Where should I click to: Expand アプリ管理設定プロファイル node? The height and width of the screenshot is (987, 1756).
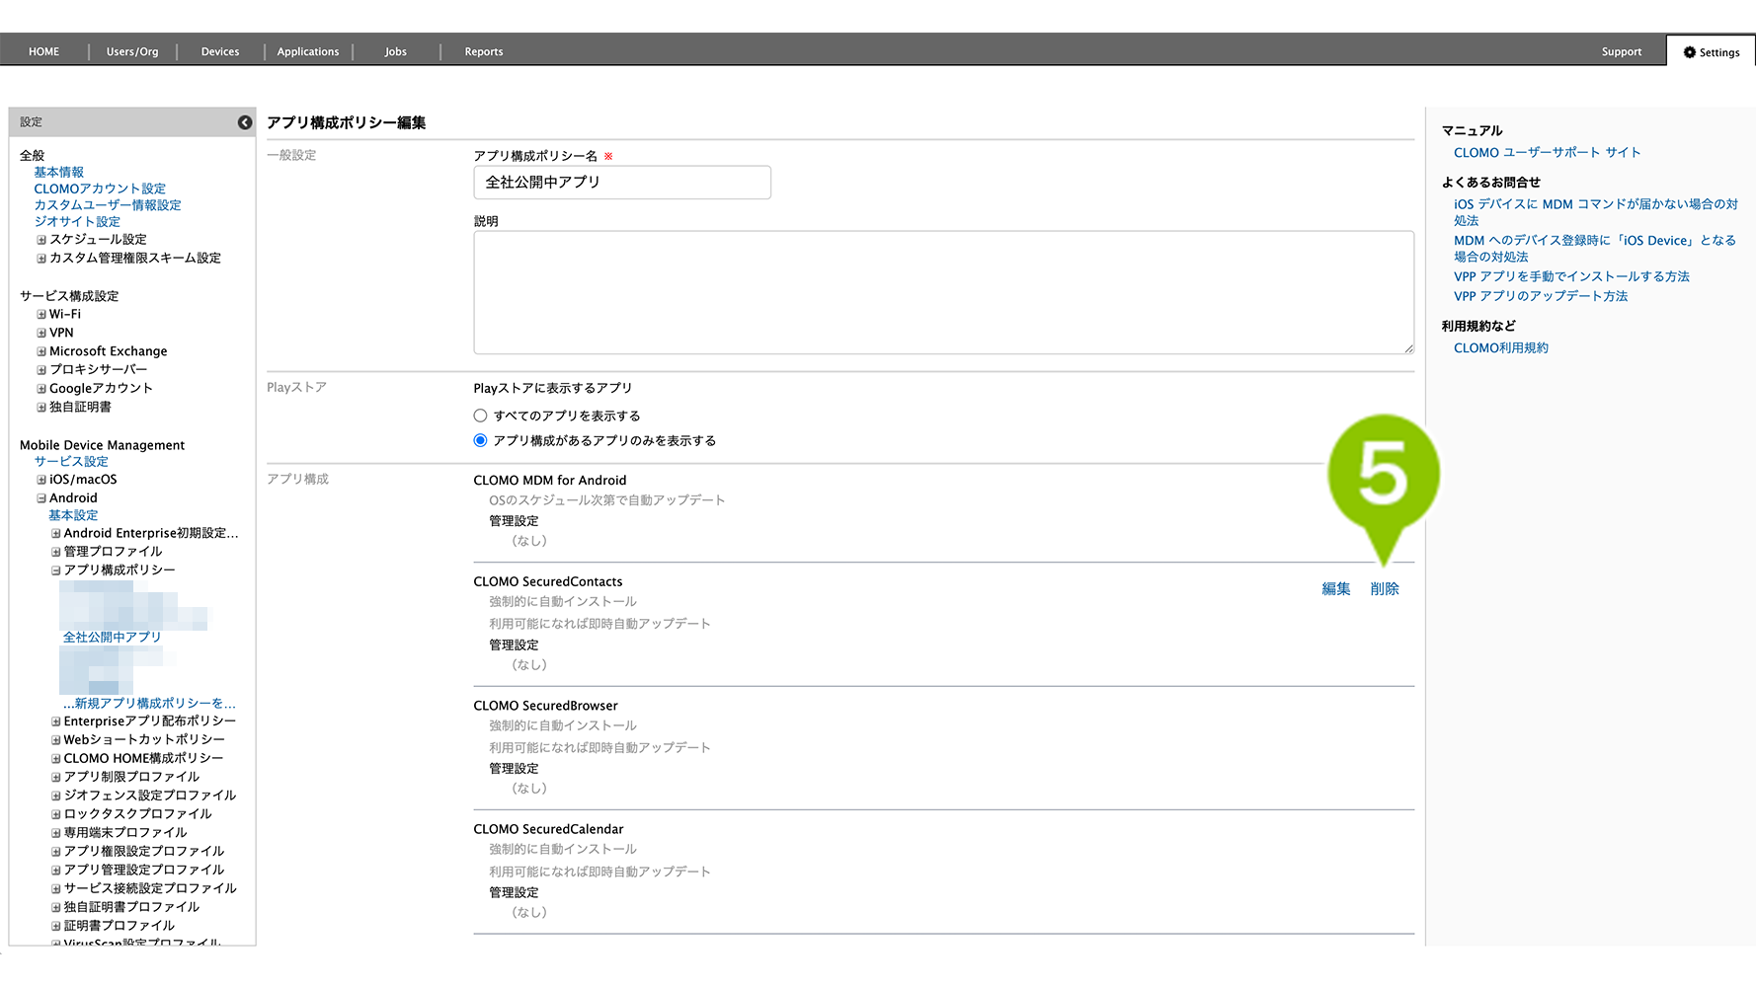pyautogui.click(x=56, y=871)
